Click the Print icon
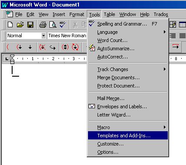Screen dimensions: 186x165 pos(43,25)
